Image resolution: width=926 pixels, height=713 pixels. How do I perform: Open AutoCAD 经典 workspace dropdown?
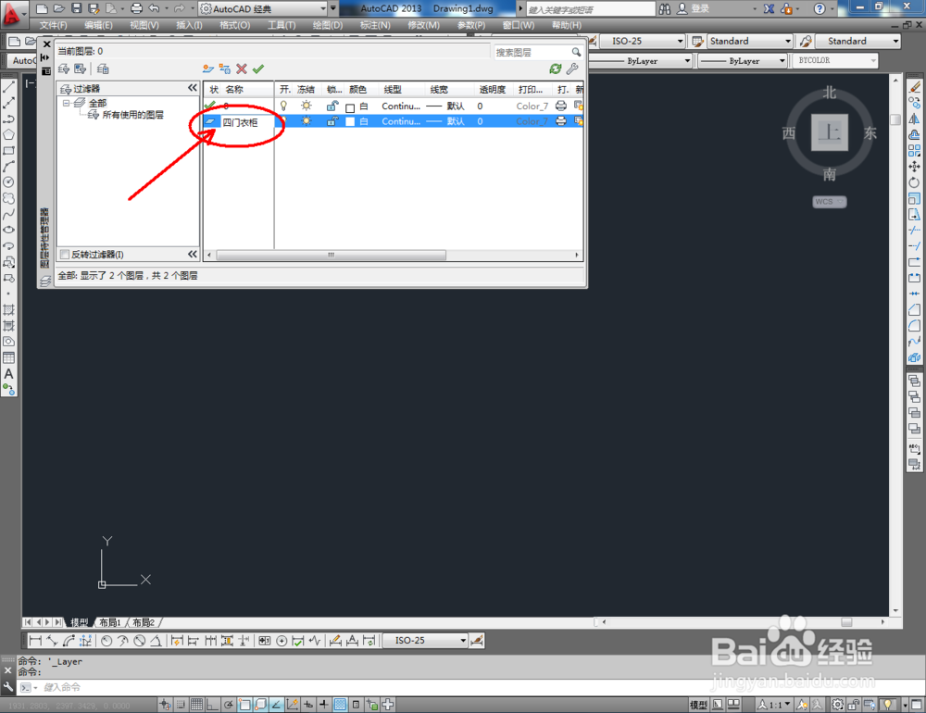click(323, 9)
